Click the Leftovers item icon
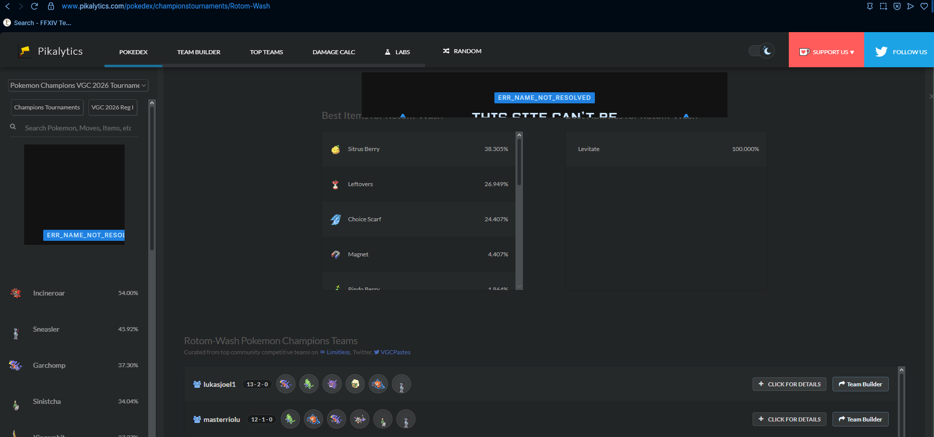Screen dimensions: 934x437 click(x=336, y=184)
